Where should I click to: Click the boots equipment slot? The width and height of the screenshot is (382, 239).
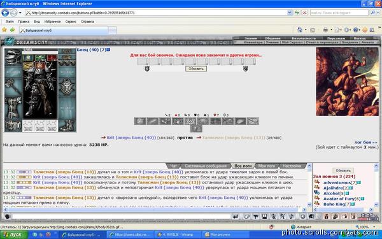click(x=67, y=126)
